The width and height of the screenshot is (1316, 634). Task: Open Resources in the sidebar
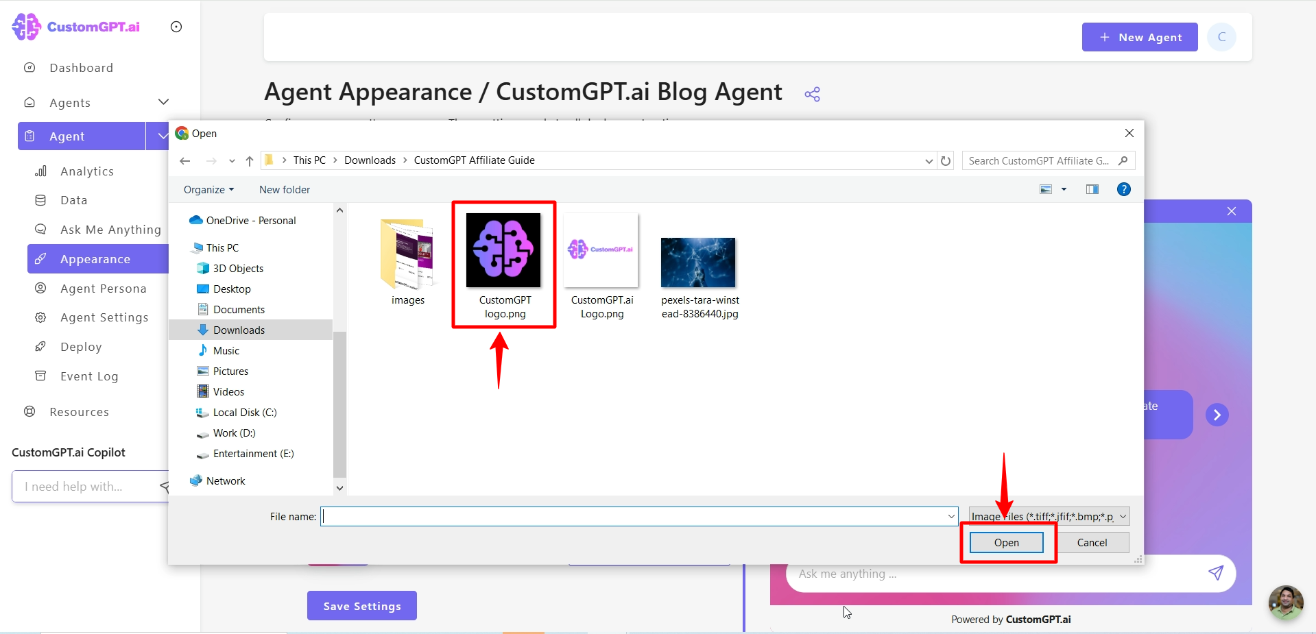pyautogui.click(x=79, y=412)
